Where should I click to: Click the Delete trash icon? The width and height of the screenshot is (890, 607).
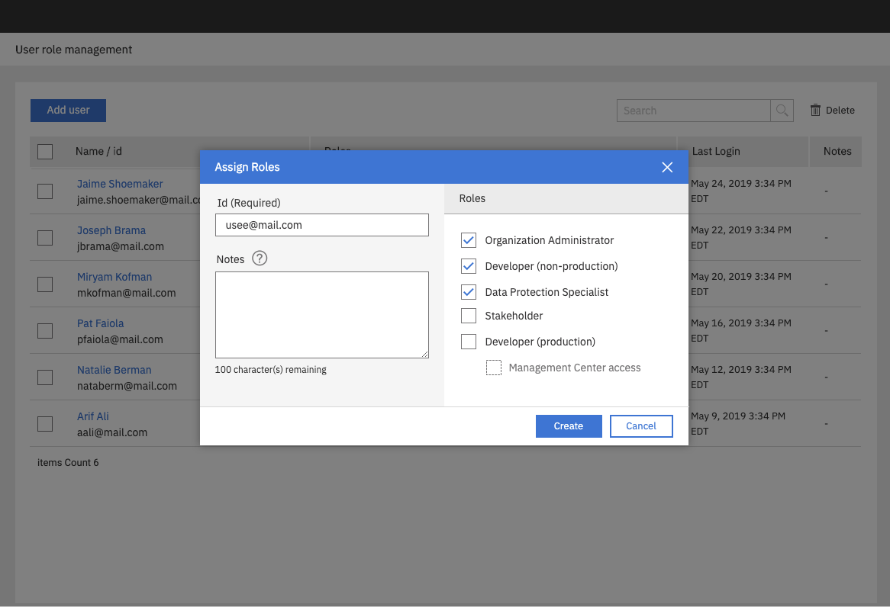click(816, 111)
